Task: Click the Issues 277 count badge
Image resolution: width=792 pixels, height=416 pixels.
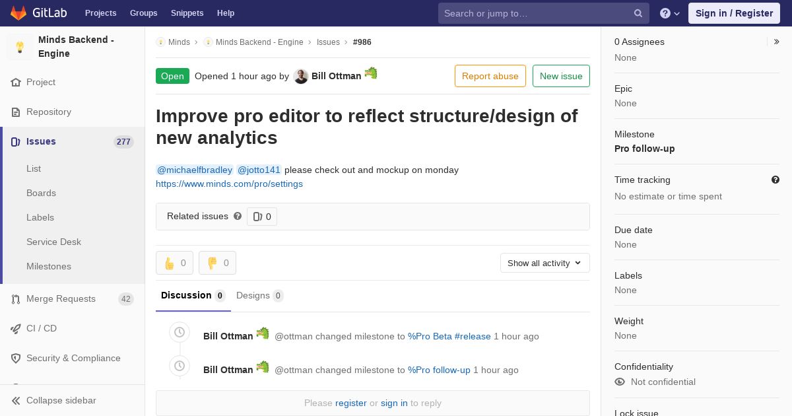Action: (x=123, y=142)
